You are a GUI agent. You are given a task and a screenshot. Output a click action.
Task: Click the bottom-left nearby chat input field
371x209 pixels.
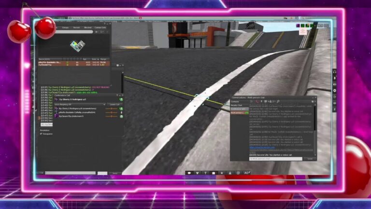tap(70, 173)
